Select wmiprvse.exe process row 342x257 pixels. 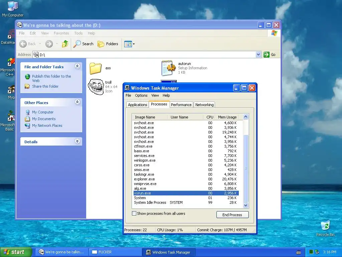[186, 184]
